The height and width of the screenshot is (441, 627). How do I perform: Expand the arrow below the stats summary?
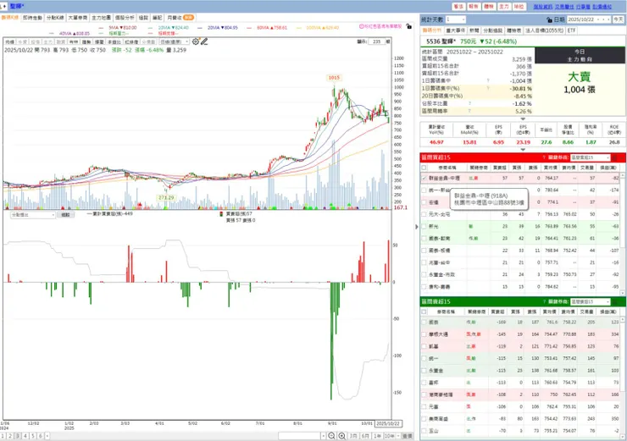tap(522, 119)
